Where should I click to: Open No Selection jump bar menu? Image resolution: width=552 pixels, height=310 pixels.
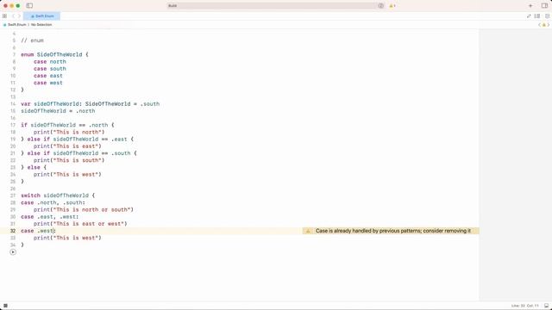tap(41, 25)
